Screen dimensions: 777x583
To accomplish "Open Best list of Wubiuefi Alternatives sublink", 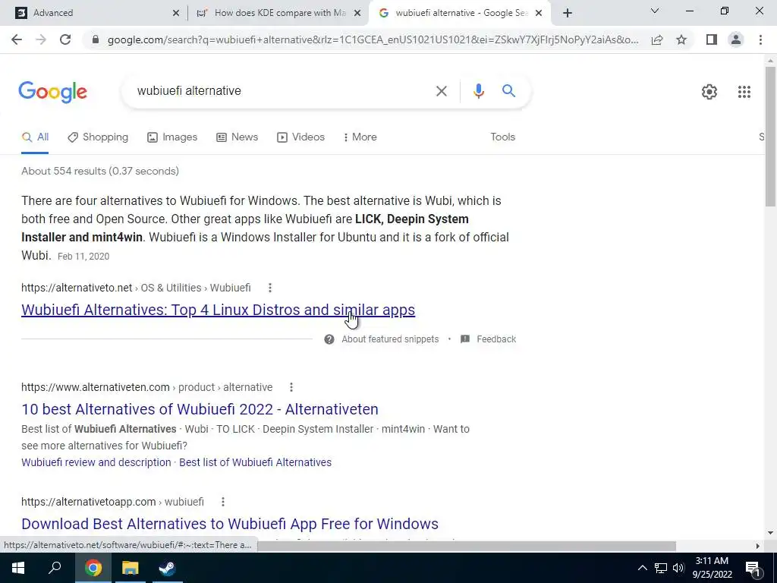I will (x=255, y=462).
